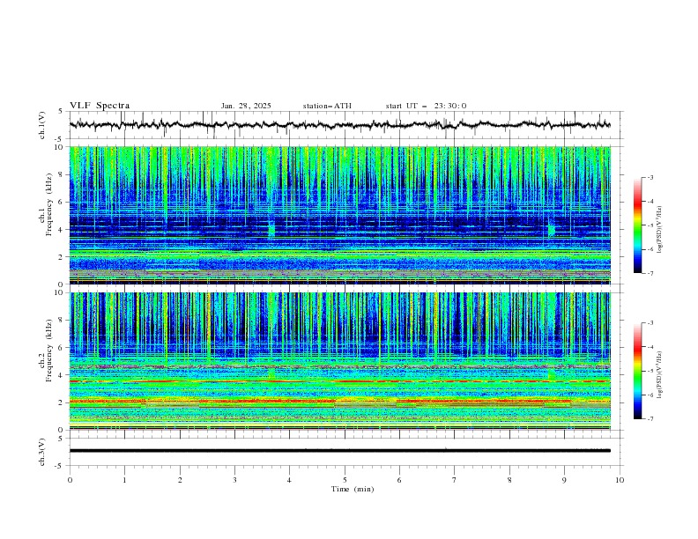The width and height of the screenshot is (698, 539).
Task: Click the ch.2 frequency tick "8"
Action: [63, 321]
